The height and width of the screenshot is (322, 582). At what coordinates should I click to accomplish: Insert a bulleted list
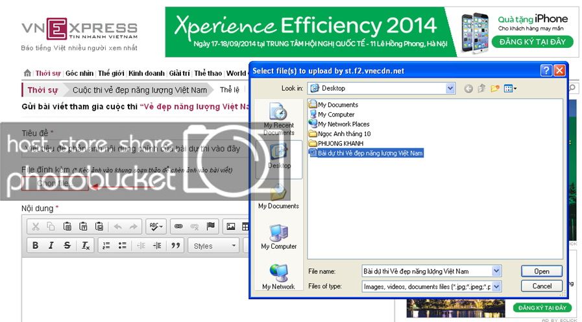pyautogui.click(x=122, y=246)
